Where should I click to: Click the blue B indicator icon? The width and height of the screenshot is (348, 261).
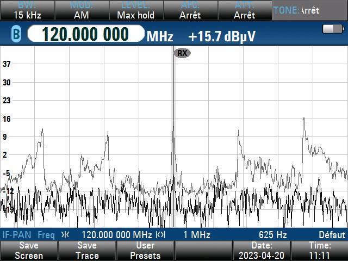(x=16, y=35)
